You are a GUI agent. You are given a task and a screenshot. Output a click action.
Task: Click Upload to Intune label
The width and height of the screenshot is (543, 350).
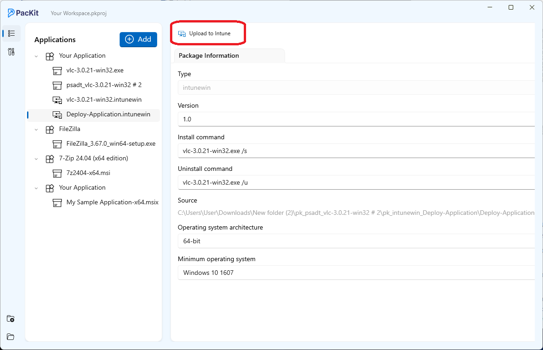coord(210,33)
